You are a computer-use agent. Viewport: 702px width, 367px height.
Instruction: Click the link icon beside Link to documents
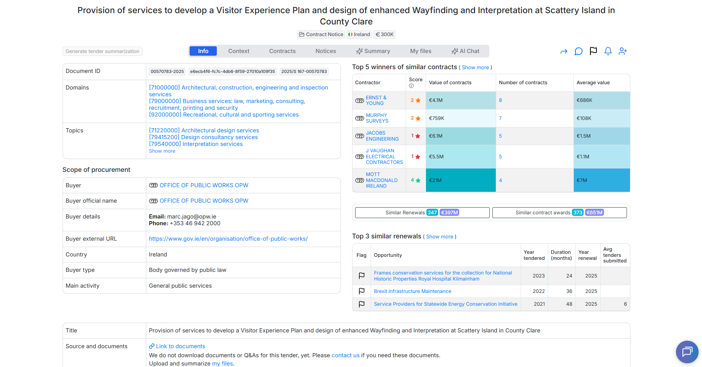tap(152, 346)
